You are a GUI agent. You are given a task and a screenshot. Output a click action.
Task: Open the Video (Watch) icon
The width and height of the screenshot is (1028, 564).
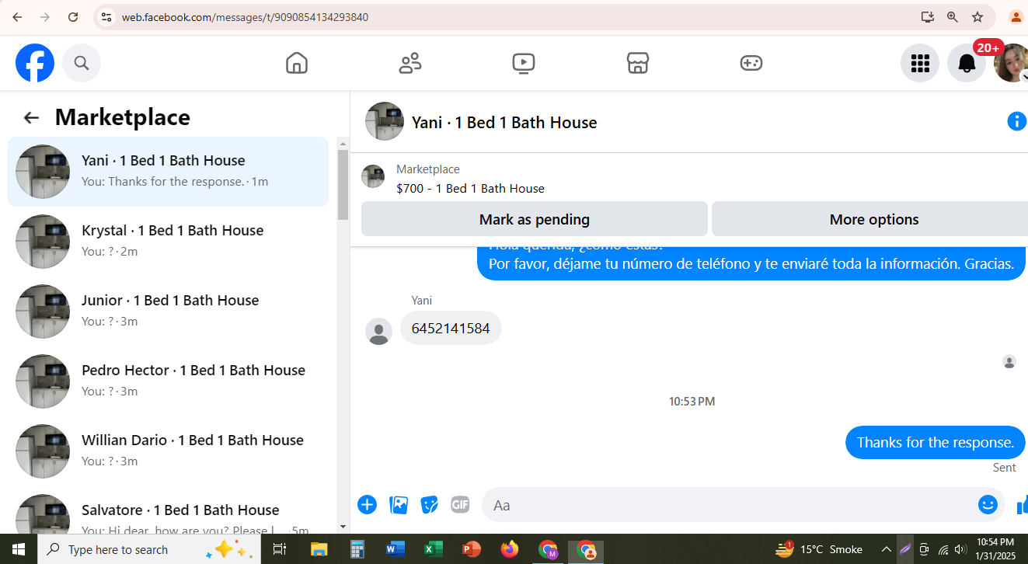(524, 63)
